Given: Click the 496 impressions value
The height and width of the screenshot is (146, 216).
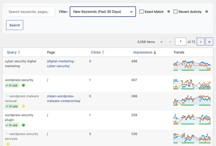Looking at the screenshot, I should pyautogui.click(x=134, y=61).
